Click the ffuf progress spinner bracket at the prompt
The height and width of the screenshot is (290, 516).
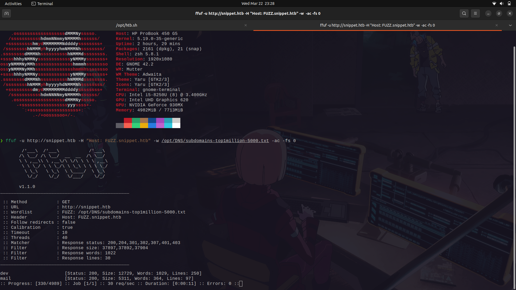241,284
